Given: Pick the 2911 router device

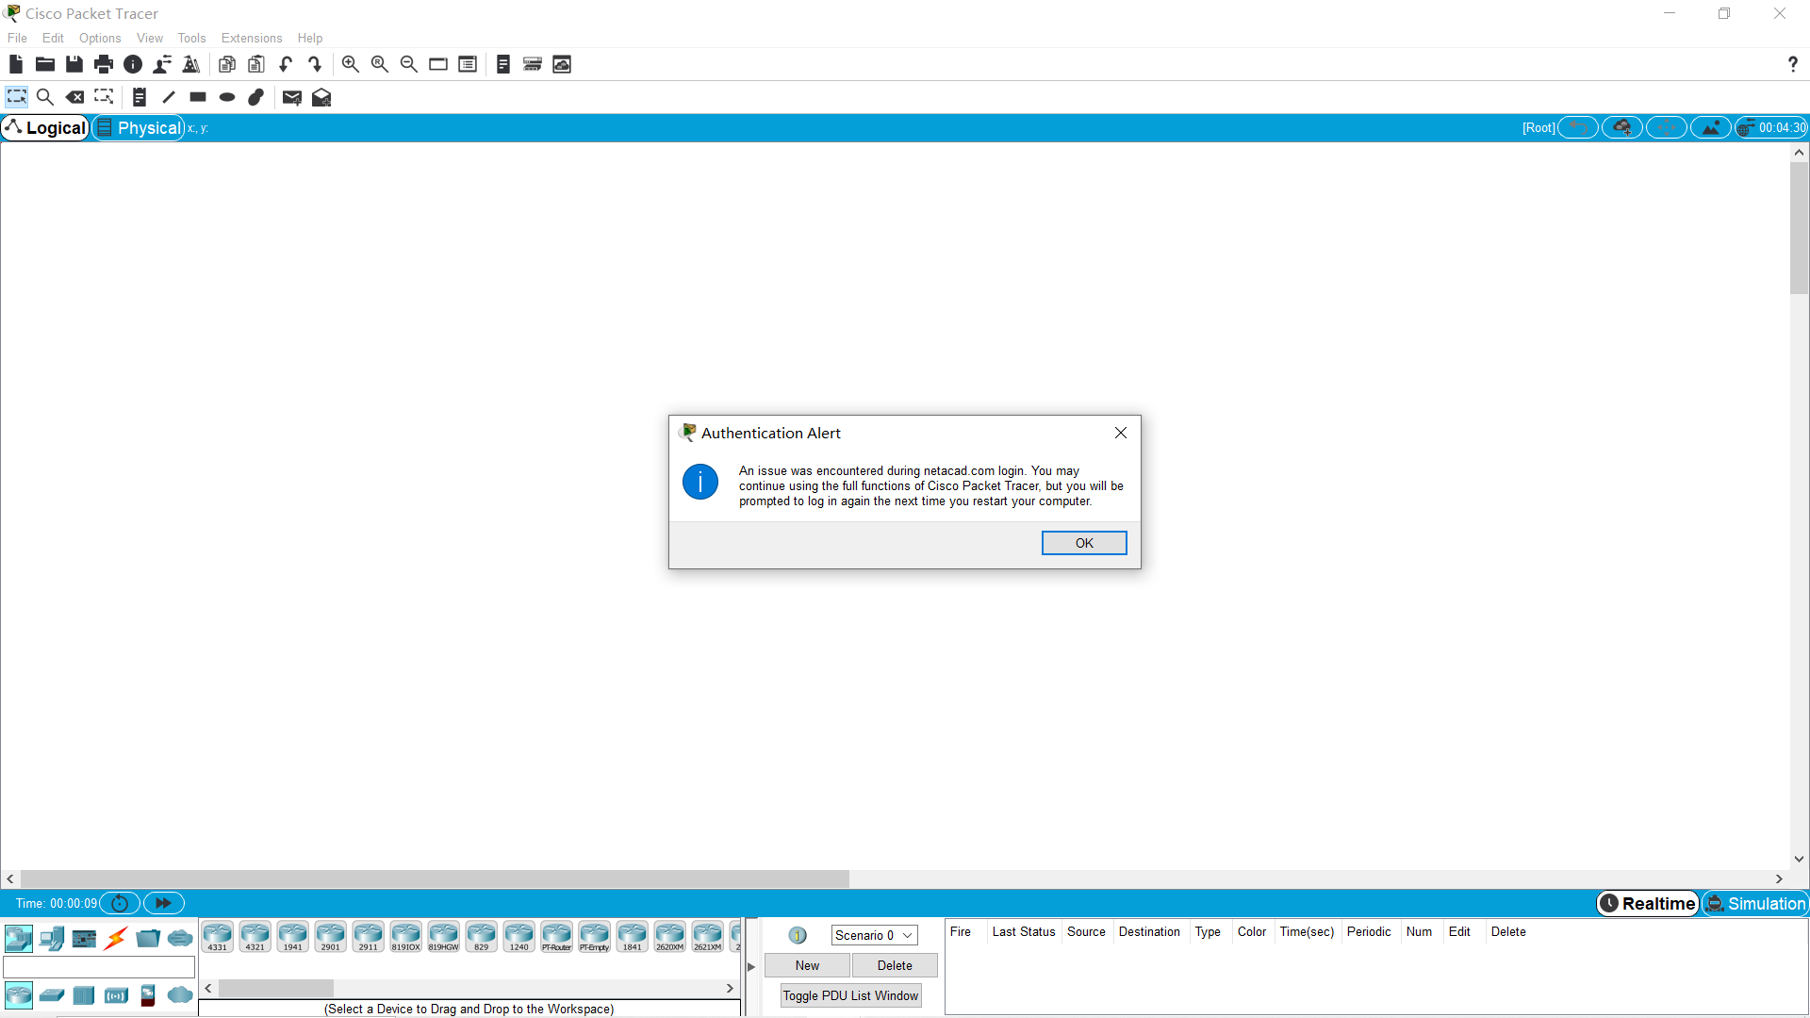Looking at the screenshot, I should 368,936.
